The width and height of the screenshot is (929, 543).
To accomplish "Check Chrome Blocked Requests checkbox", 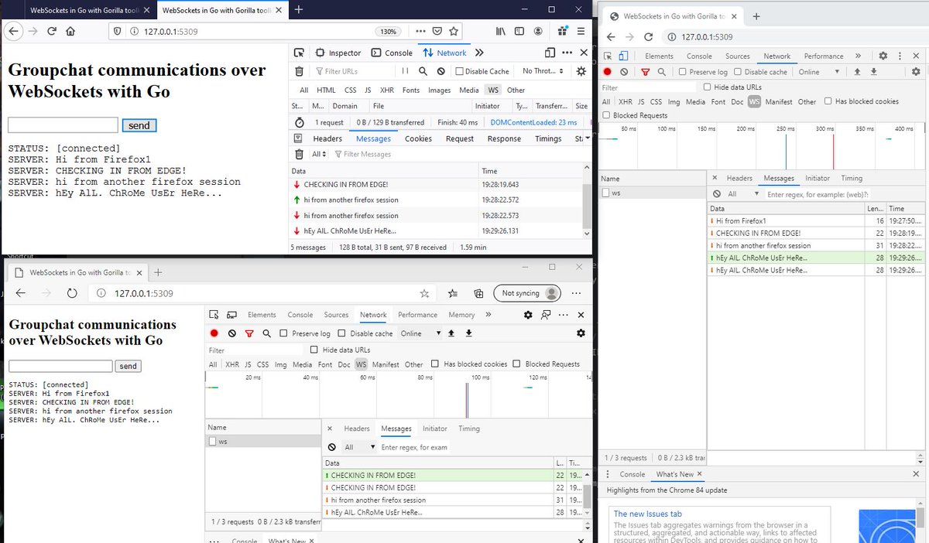I will point(606,115).
